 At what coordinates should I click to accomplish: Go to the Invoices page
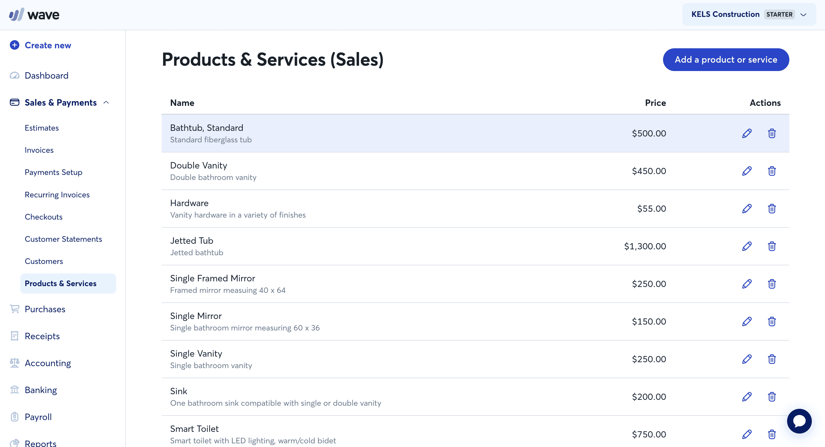(39, 150)
